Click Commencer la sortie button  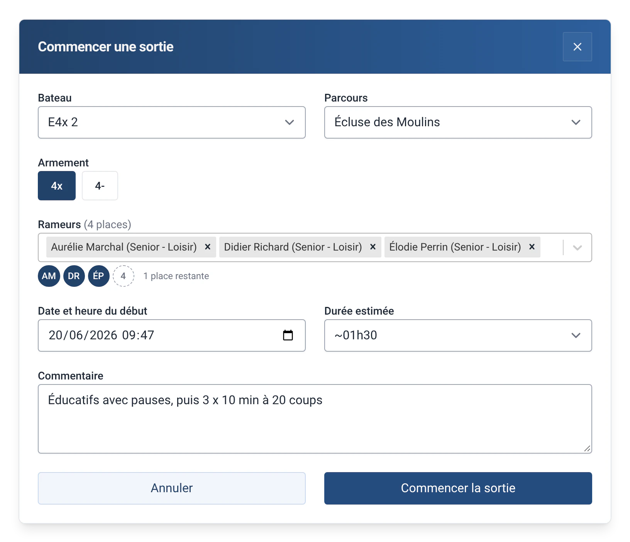pos(458,488)
